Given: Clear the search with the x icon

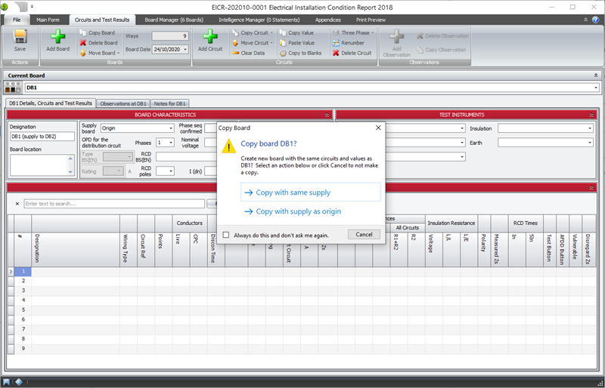Looking at the screenshot, I should click(x=17, y=204).
